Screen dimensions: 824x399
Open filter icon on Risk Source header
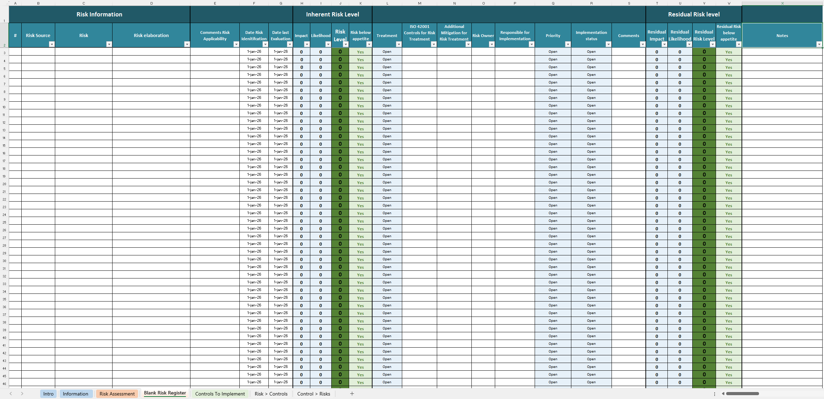point(52,44)
